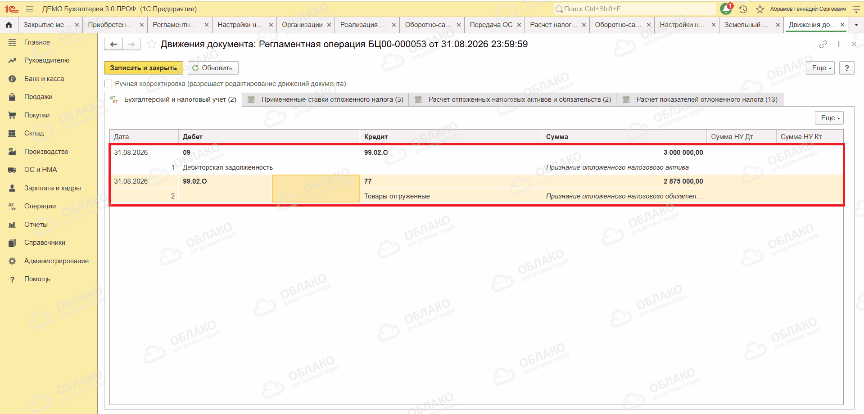
Task: Open the Банк и касса section
Action: click(44, 79)
